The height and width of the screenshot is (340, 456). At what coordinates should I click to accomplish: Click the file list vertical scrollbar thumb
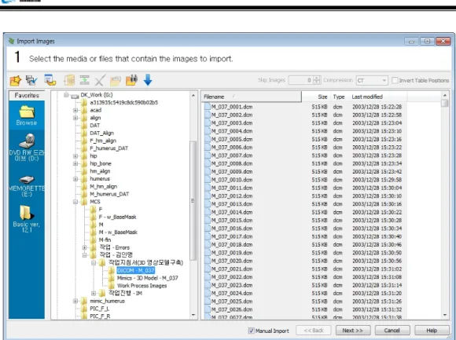coord(444,104)
